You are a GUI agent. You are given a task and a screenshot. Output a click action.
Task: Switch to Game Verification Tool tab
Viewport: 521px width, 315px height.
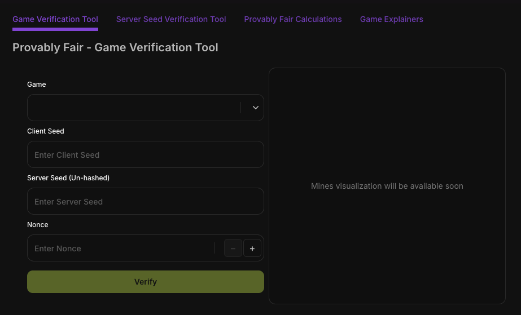(55, 19)
